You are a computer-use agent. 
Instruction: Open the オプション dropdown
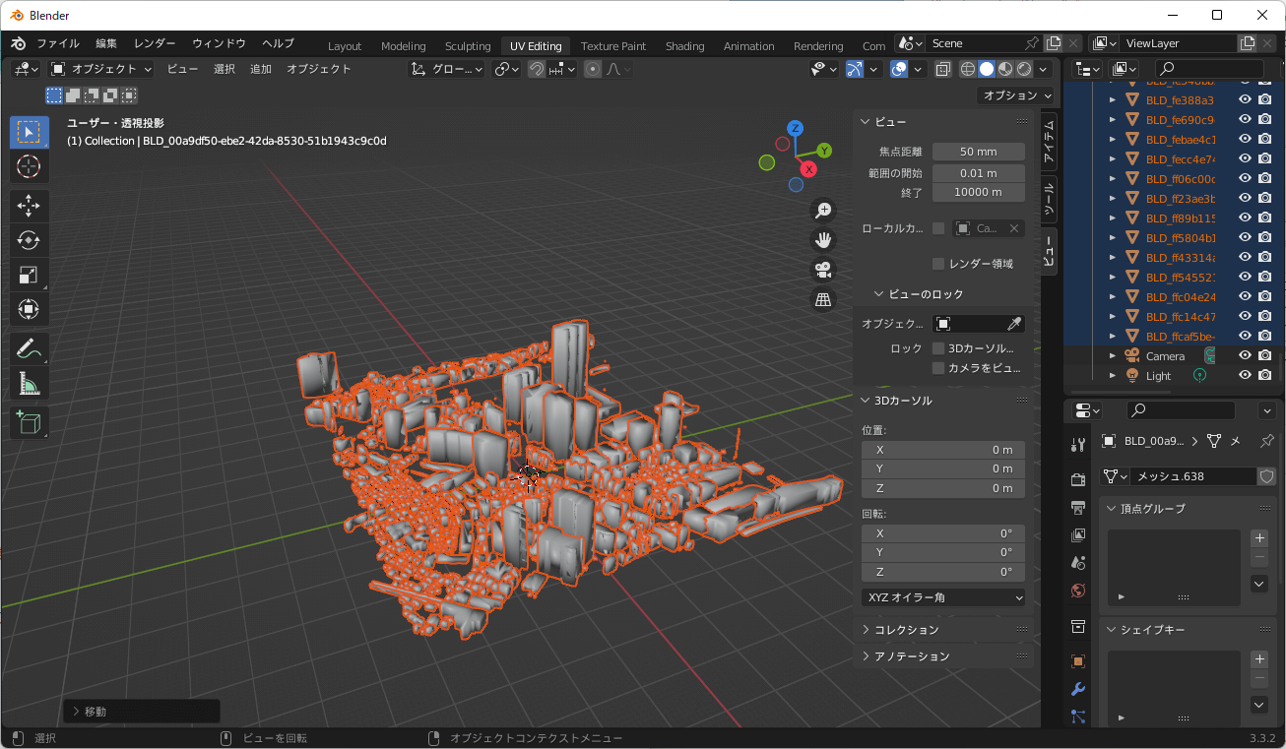(1016, 95)
